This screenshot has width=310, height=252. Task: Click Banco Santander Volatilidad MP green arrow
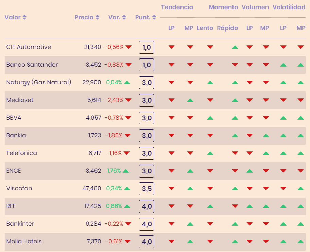tap(300, 65)
